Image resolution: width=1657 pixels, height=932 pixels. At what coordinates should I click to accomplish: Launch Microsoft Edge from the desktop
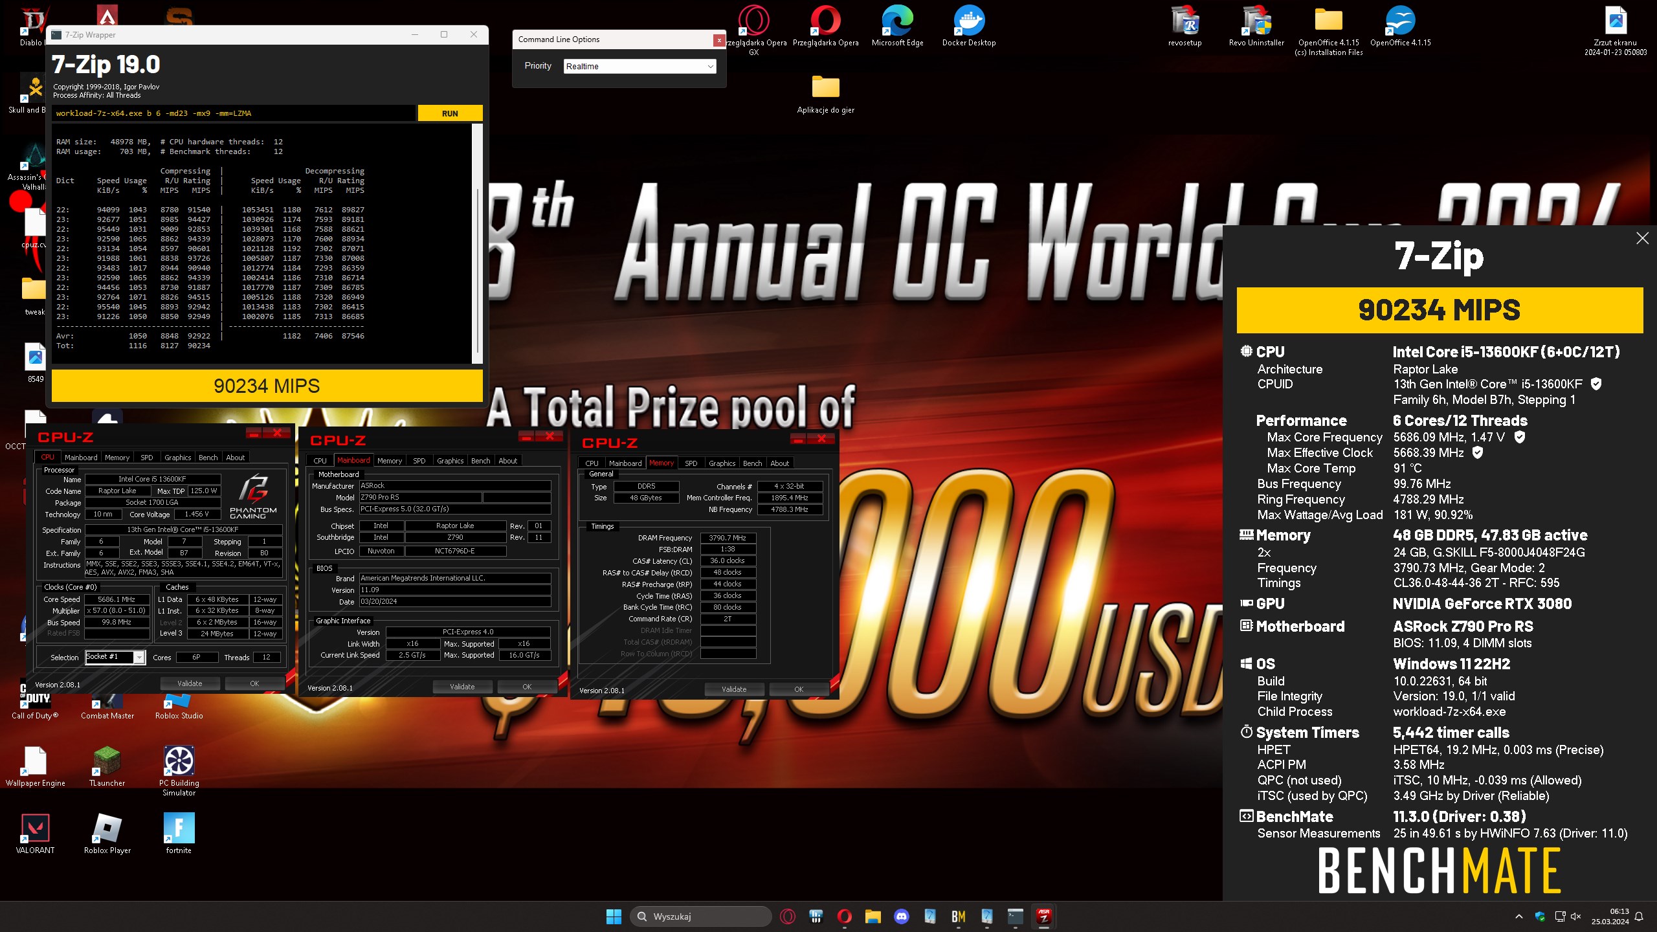pyautogui.click(x=897, y=26)
